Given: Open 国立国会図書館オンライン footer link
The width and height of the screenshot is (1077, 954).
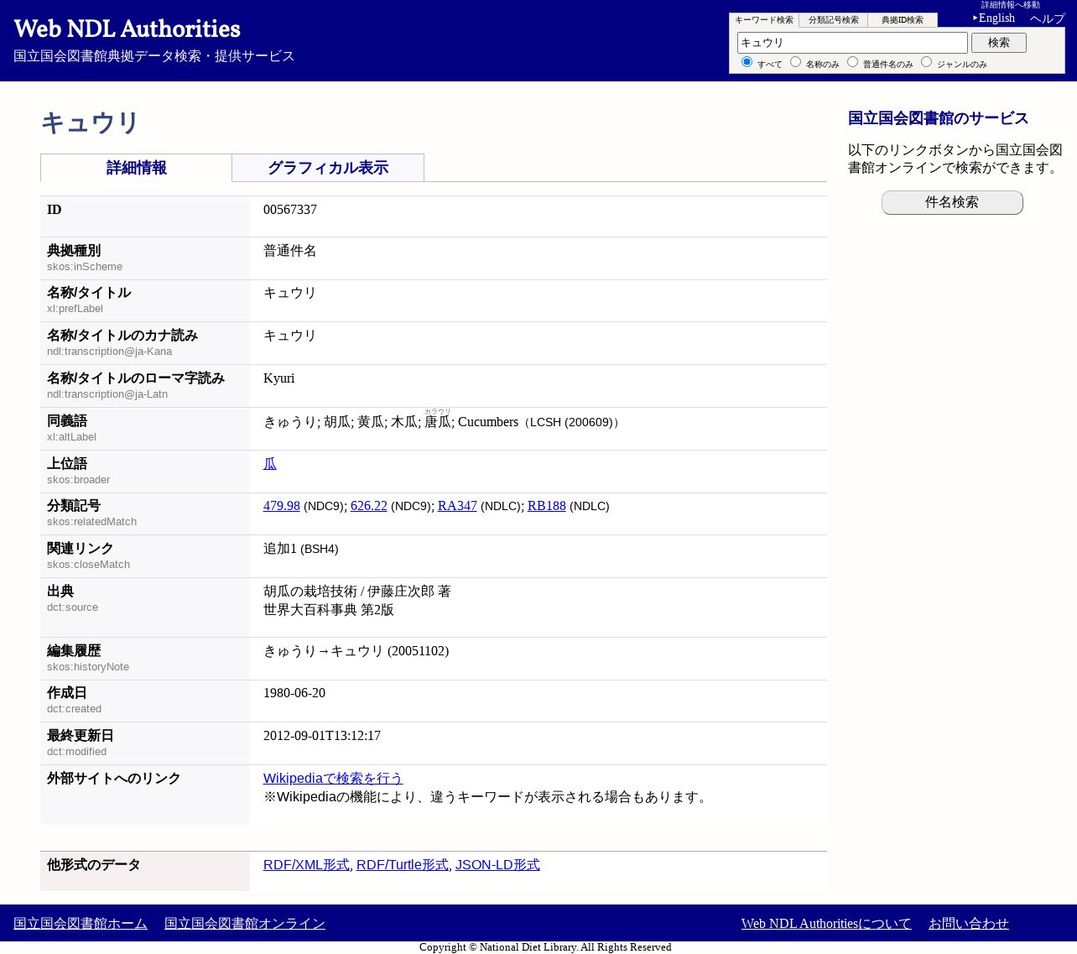Looking at the screenshot, I should click(245, 924).
